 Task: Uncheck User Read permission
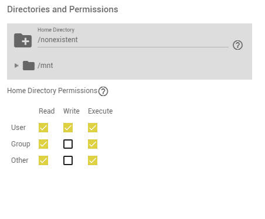click(43, 128)
